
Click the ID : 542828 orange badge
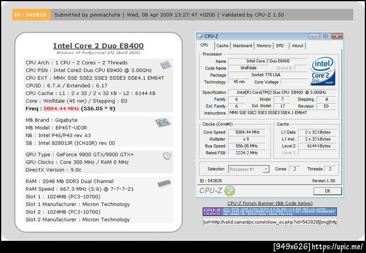pos(31,15)
